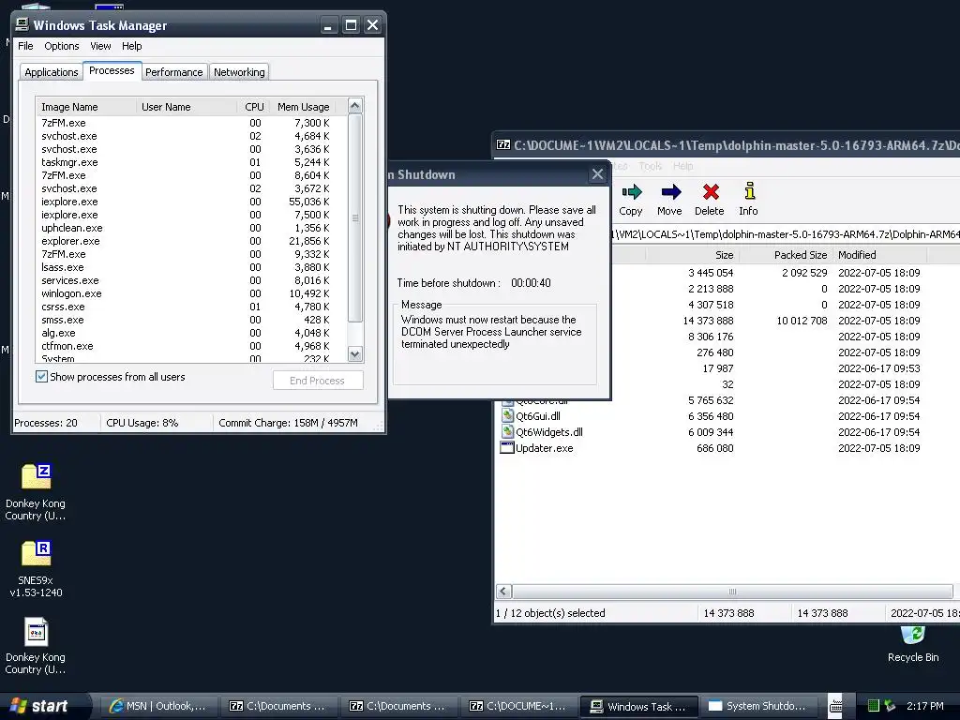Select uphclean.exe process row
Viewport: 960px width, 720px height.
point(191,228)
